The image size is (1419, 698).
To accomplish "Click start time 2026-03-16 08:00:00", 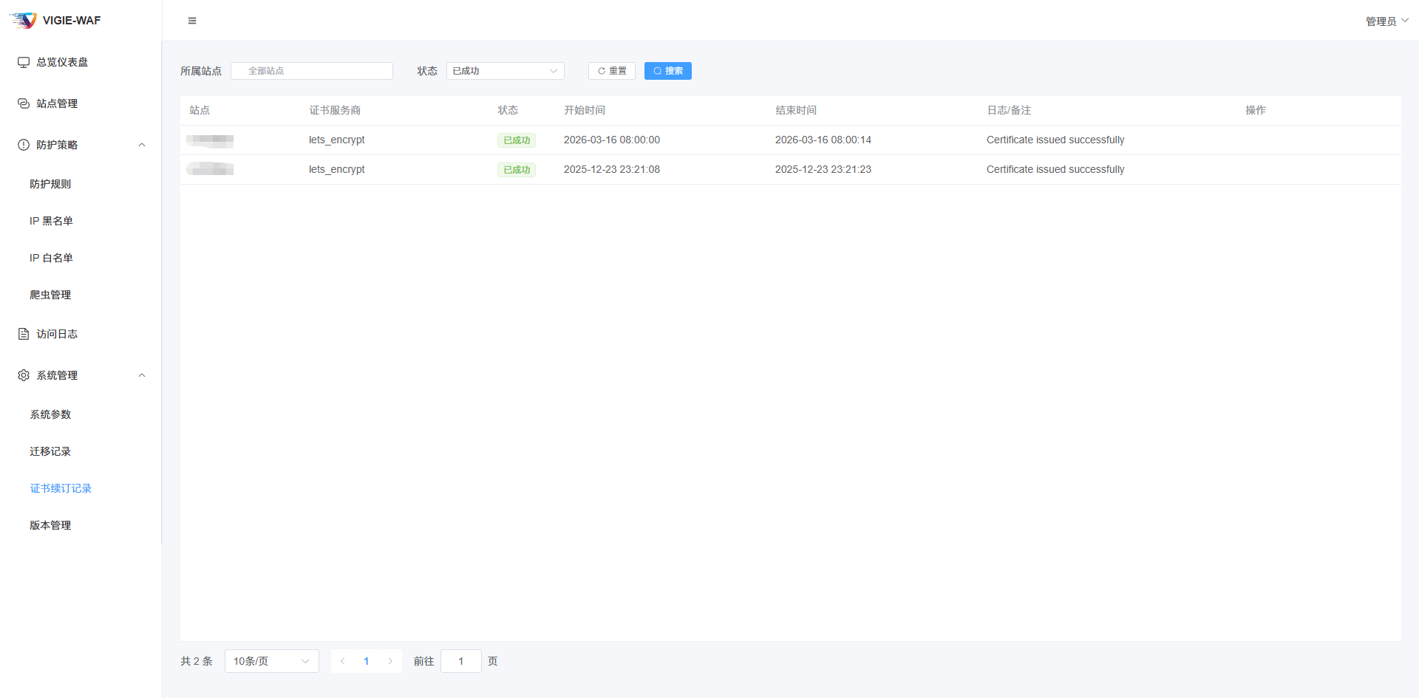I will tap(612, 140).
